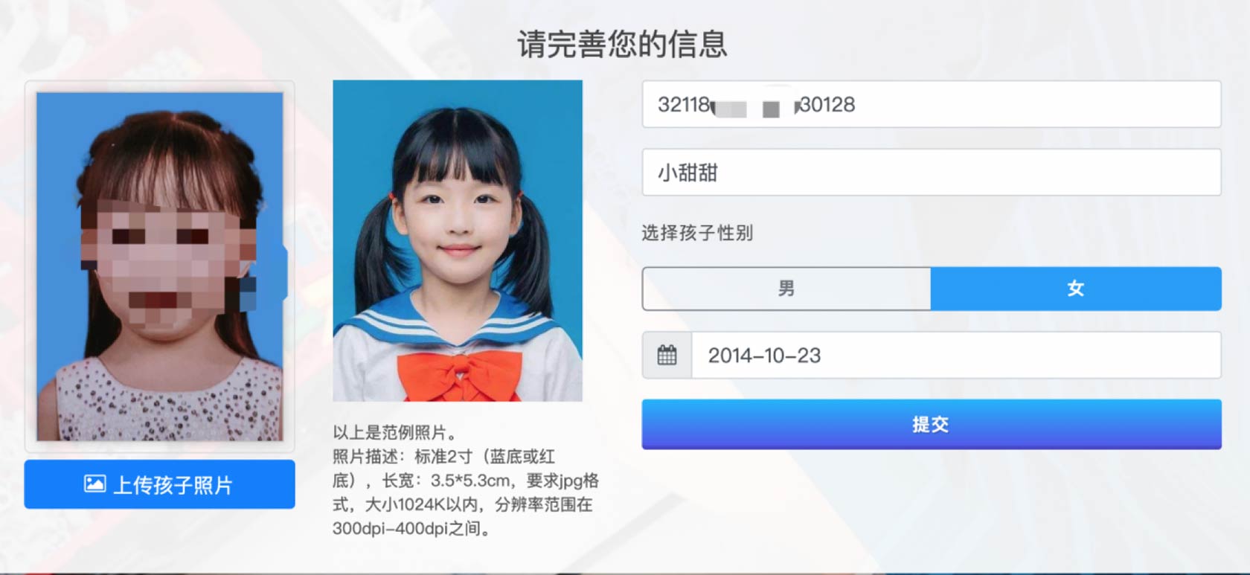Focus the birth date field 2014-10-23
1250x575 pixels.
click(x=956, y=356)
